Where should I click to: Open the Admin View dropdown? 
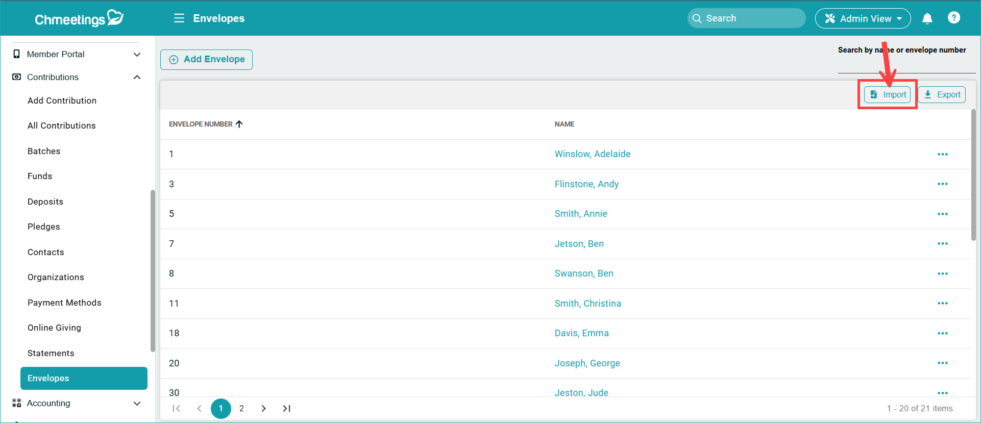862,18
